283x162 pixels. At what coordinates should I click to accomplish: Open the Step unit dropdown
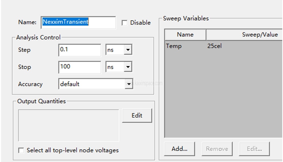click(128, 50)
